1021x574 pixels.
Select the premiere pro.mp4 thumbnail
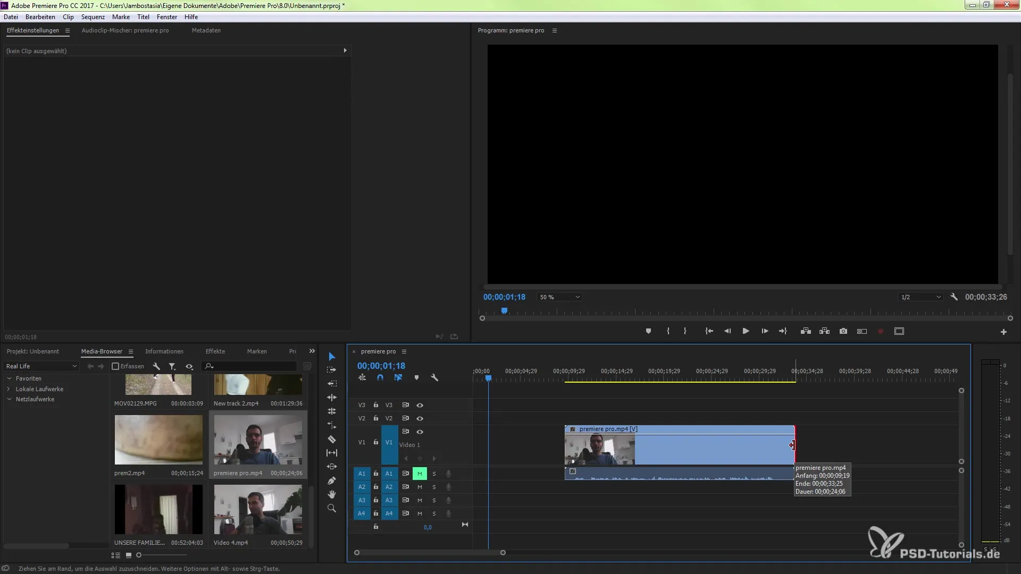258,440
